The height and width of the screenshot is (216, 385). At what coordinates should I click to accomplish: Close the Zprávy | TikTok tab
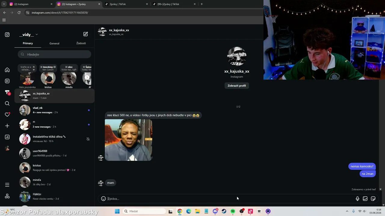pos(147,4)
